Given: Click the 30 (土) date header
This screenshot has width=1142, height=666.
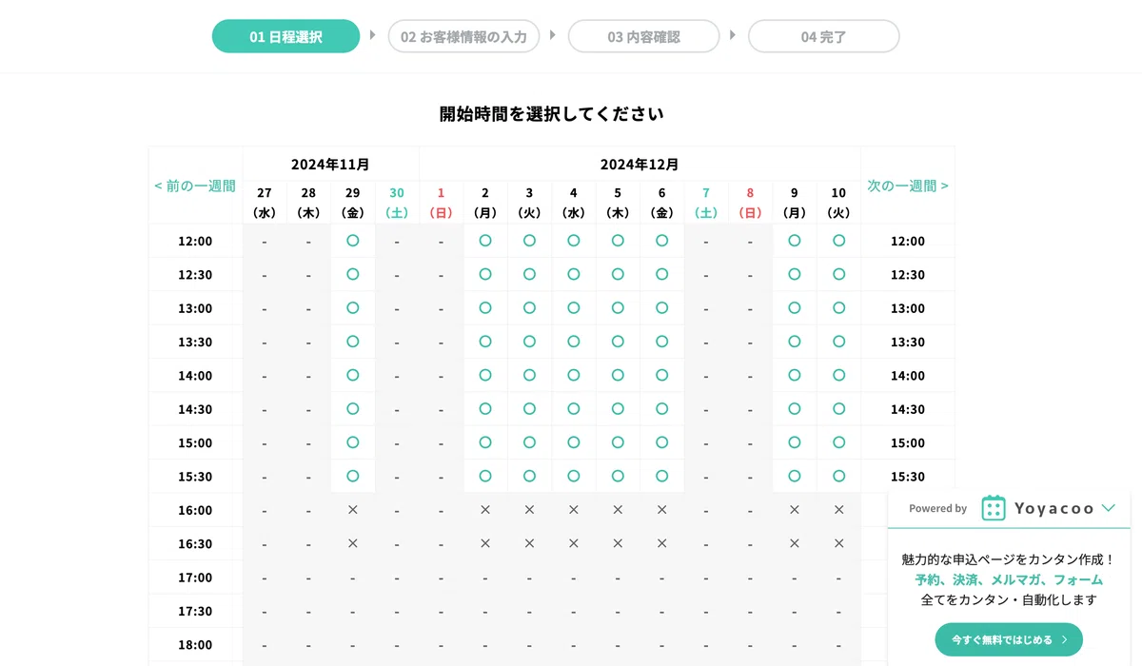Looking at the screenshot, I should [397, 203].
